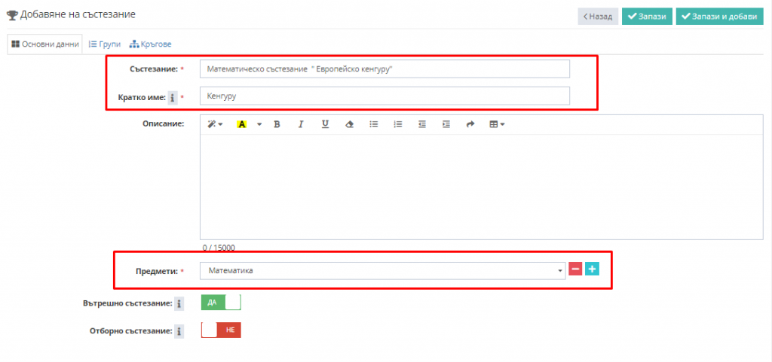
Task: Switch to the Групи tab
Action: (105, 44)
